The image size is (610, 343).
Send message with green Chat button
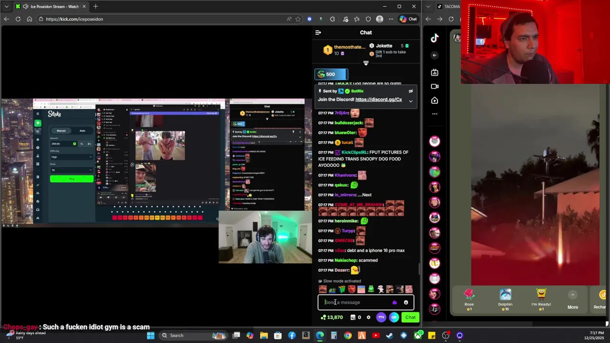coord(410,317)
